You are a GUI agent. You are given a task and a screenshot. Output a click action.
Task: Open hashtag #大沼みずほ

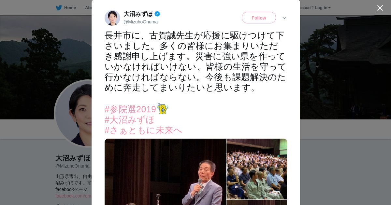(x=129, y=120)
